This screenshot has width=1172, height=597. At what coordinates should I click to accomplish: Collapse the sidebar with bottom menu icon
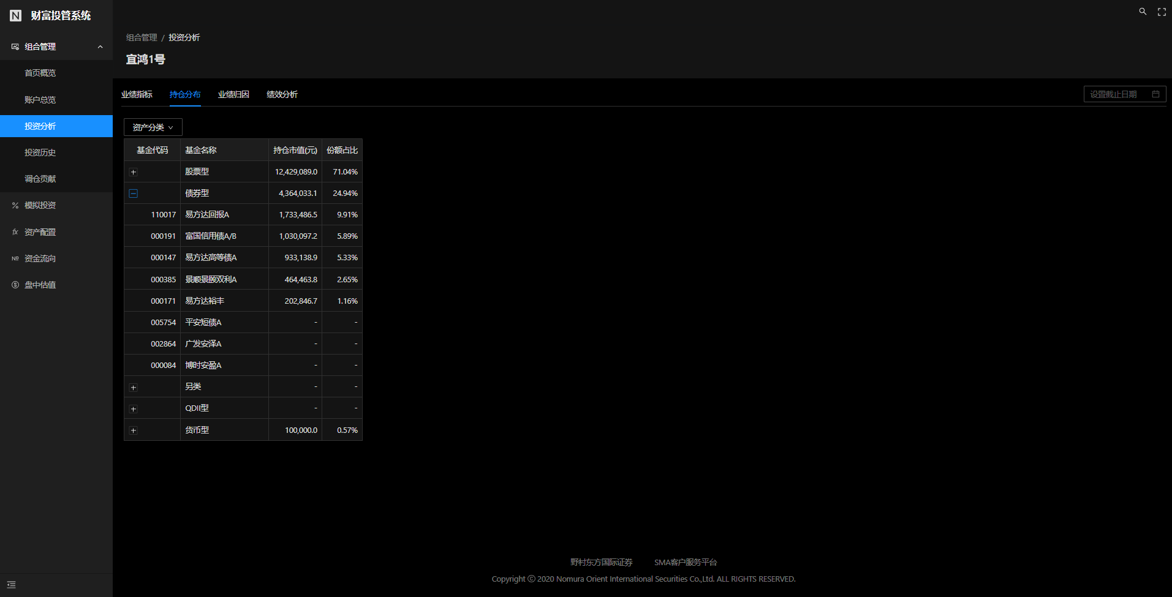[x=11, y=585]
